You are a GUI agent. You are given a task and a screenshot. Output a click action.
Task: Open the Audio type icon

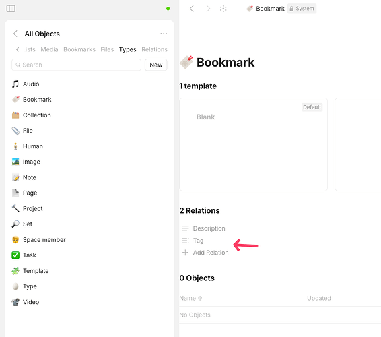coord(15,84)
